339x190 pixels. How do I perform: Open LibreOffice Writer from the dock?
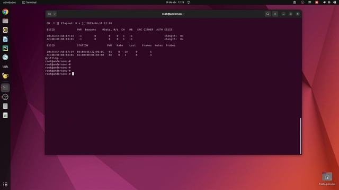click(x=5, y=39)
